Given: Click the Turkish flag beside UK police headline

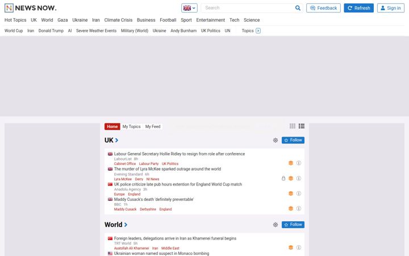Looking at the screenshot, I should (110, 184).
